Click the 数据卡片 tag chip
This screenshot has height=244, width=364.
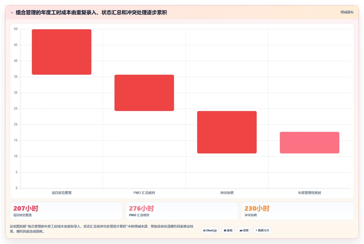(262, 230)
